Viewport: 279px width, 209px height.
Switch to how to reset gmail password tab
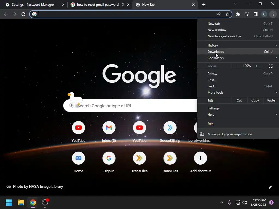[100, 5]
